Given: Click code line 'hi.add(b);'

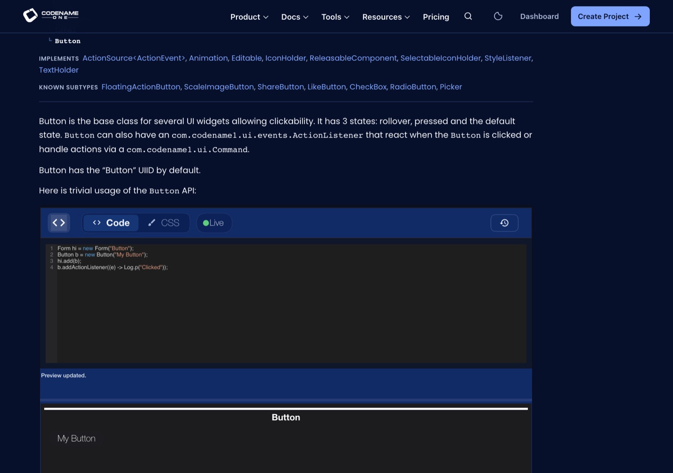Looking at the screenshot, I should (69, 261).
